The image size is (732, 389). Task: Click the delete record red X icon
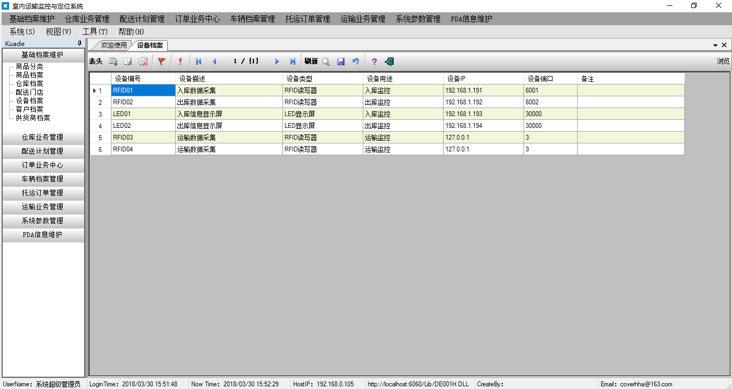(143, 62)
